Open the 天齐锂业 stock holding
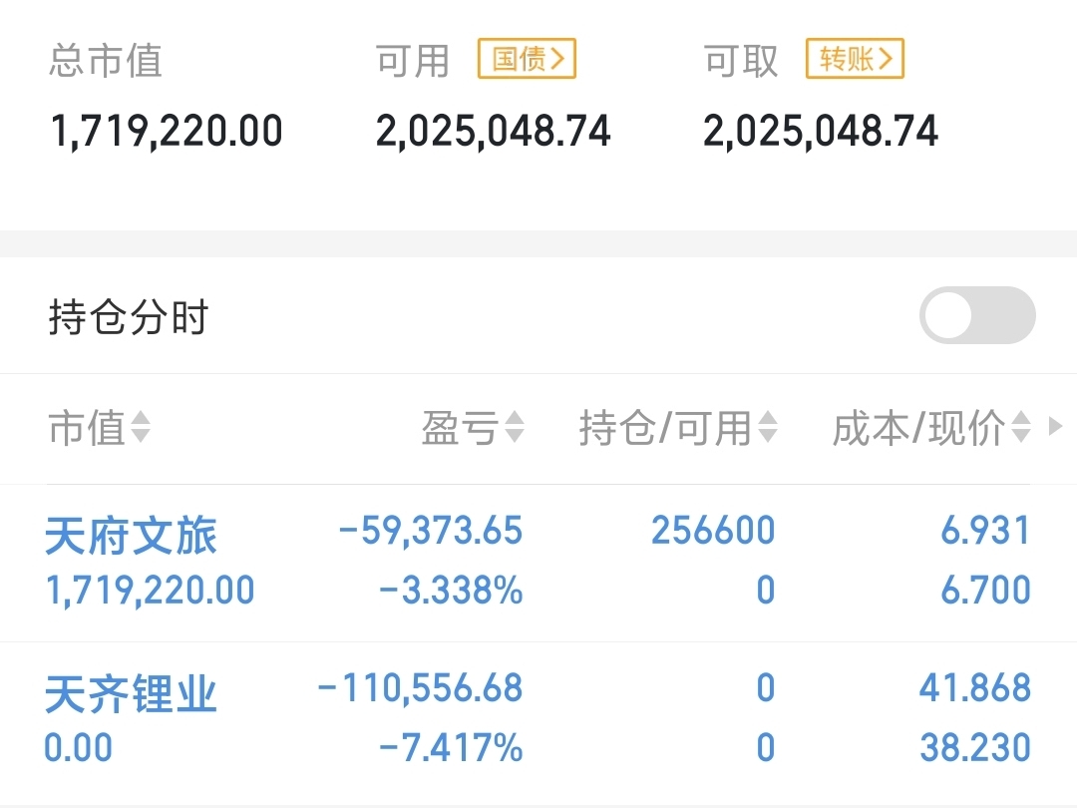Image resolution: width=1077 pixels, height=808 pixels. point(131,694)
